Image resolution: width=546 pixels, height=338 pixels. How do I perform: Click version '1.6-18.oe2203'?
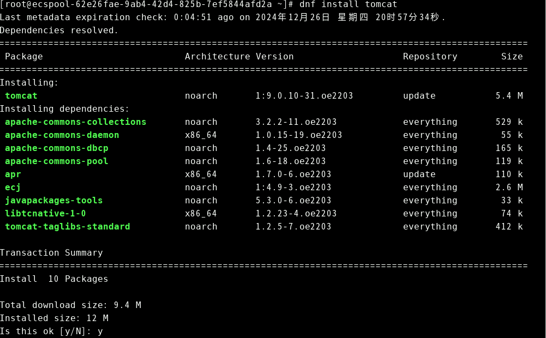coord(291,161)
